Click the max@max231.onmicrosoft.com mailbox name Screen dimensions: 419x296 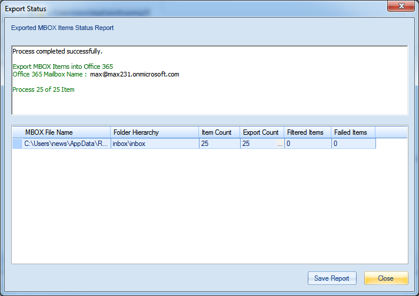pos(134,74)
